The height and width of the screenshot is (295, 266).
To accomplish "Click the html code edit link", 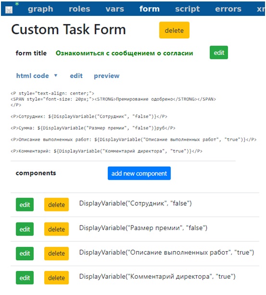I will tap(76, 75).
